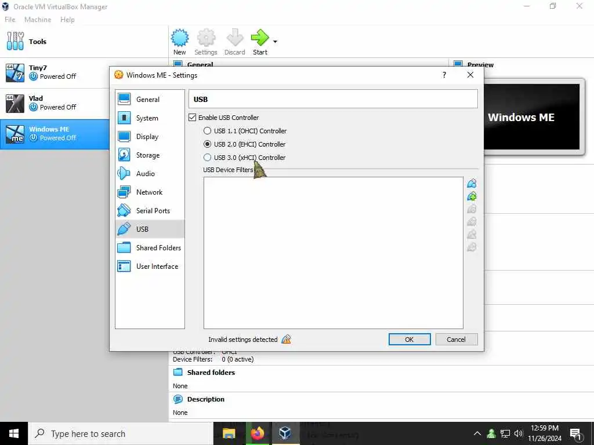Screen dimensions: 594x445
Task: Click the Windows ME preview thumbnail
Action: tap(531, 117)
